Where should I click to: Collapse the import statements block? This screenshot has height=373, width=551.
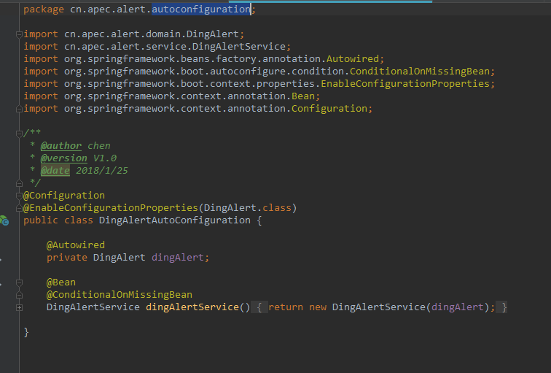[19, 34]
